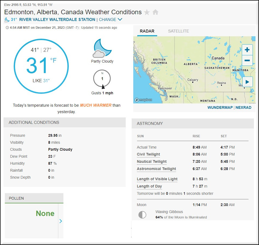
Task: Click the wind direction compass
Action: pyautogui.click(x=102, y=79)
